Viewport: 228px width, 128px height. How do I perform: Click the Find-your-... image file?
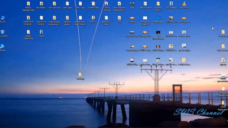pyautogui.click(x=132, y=34)
